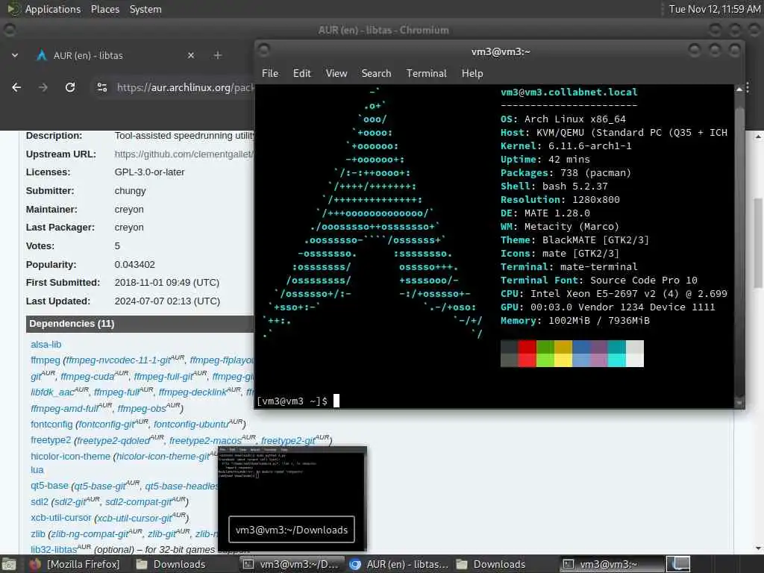Open the Chromium three-dot menu icon

748,87
